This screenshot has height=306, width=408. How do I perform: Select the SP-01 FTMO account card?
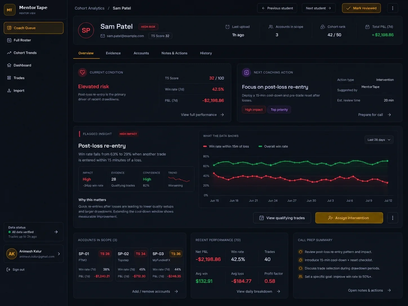point(94,265)
